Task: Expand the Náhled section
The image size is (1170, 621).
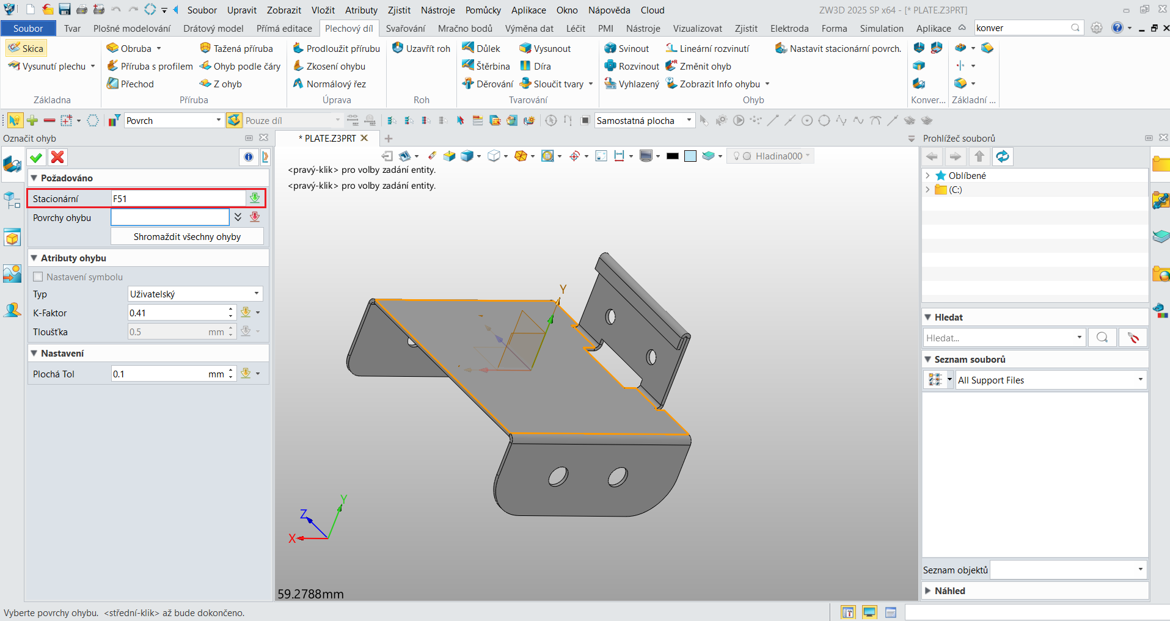Action: click(x=928, y=590)
